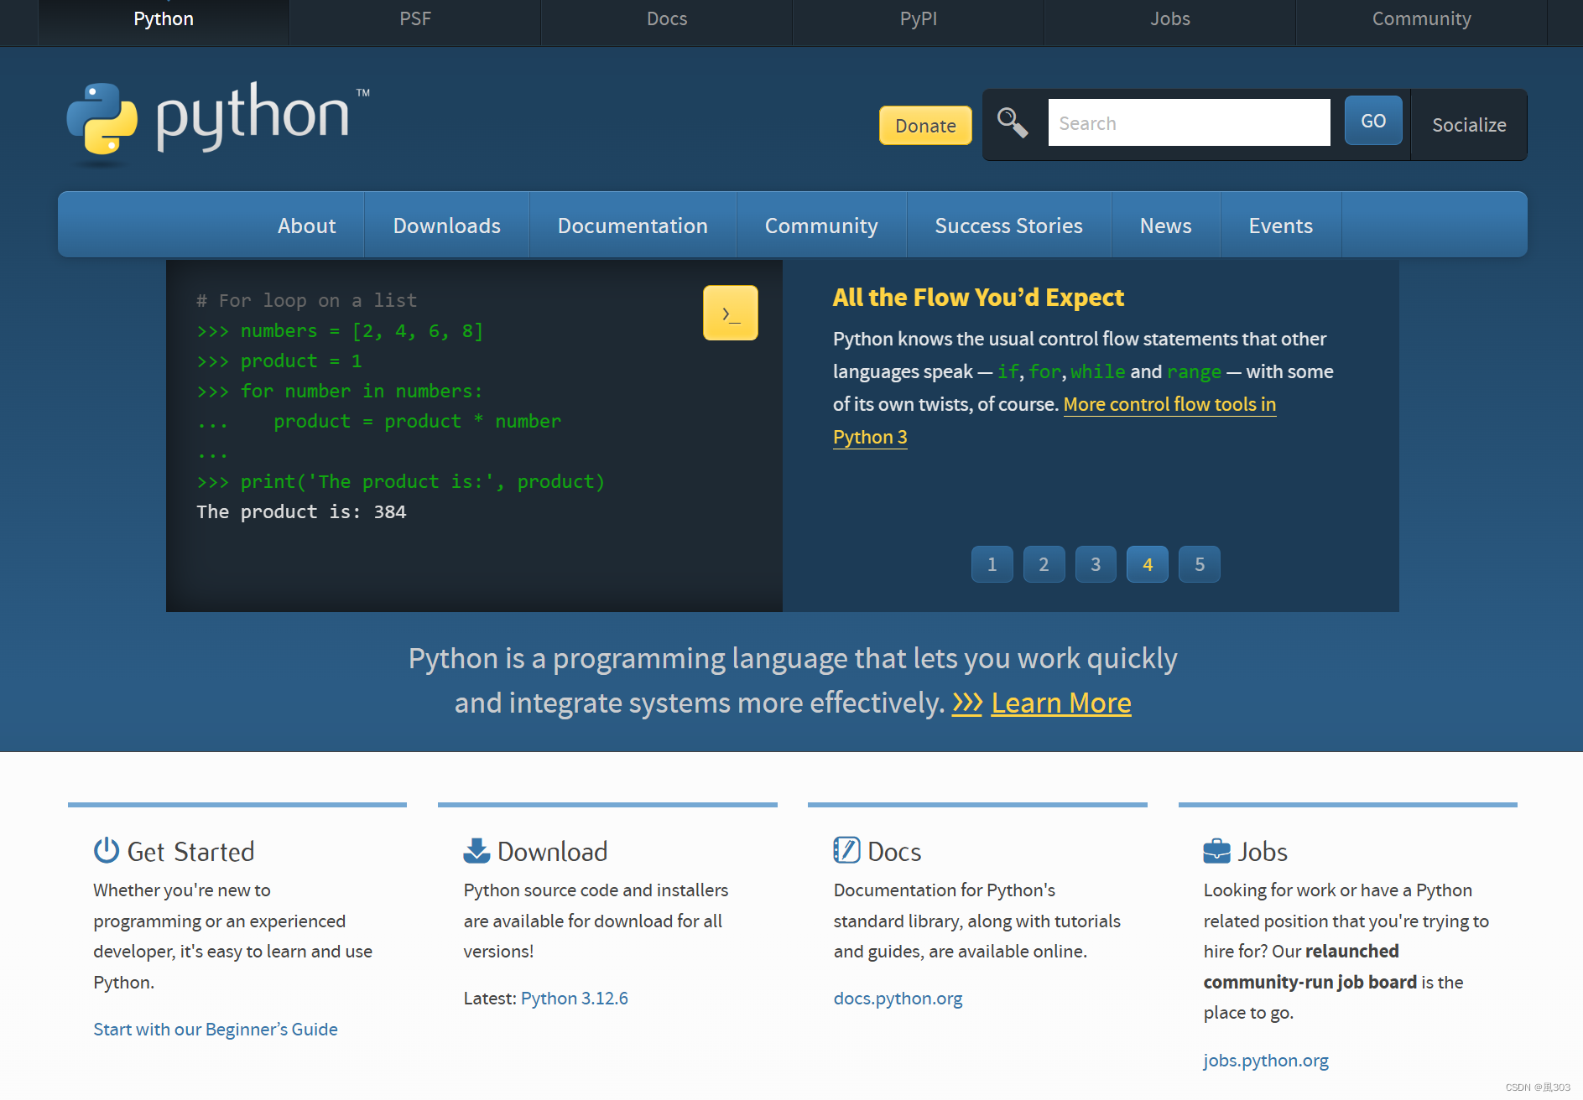Click the 'for number in numbers:' code line
This screenshot has height=1100, width=1583.
tap(340, 391)
